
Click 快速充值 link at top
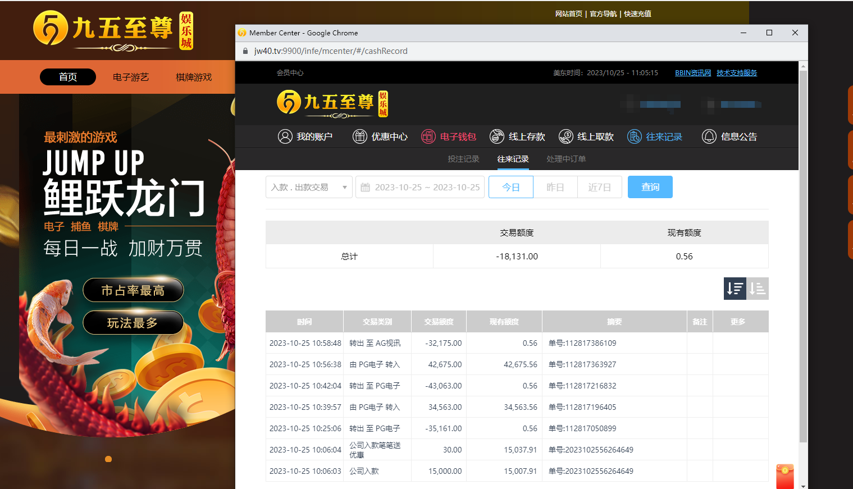click(x=637, y=14)
